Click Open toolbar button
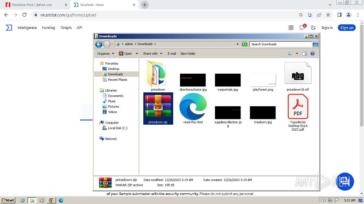 (x=125, y=54)
